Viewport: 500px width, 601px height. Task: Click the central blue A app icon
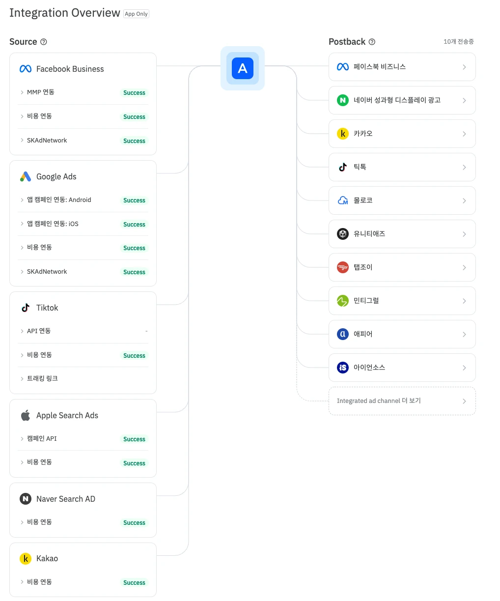point(243,68)
